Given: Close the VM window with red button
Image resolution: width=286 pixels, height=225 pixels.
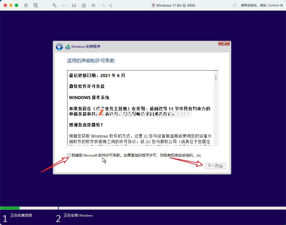Looking at the screenshot, I should [x=5, y=5].
